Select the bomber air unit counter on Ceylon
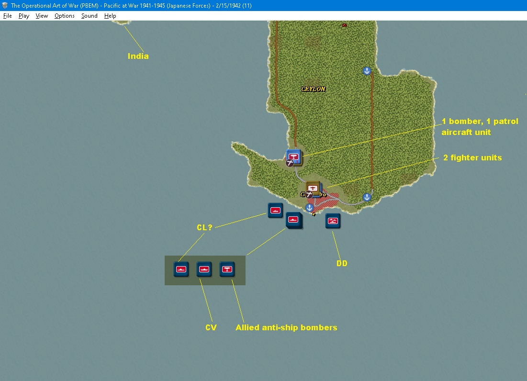Image resolution: width=527 pixels, height=381 pixels. pyautogui.click(x=294, y=157)
